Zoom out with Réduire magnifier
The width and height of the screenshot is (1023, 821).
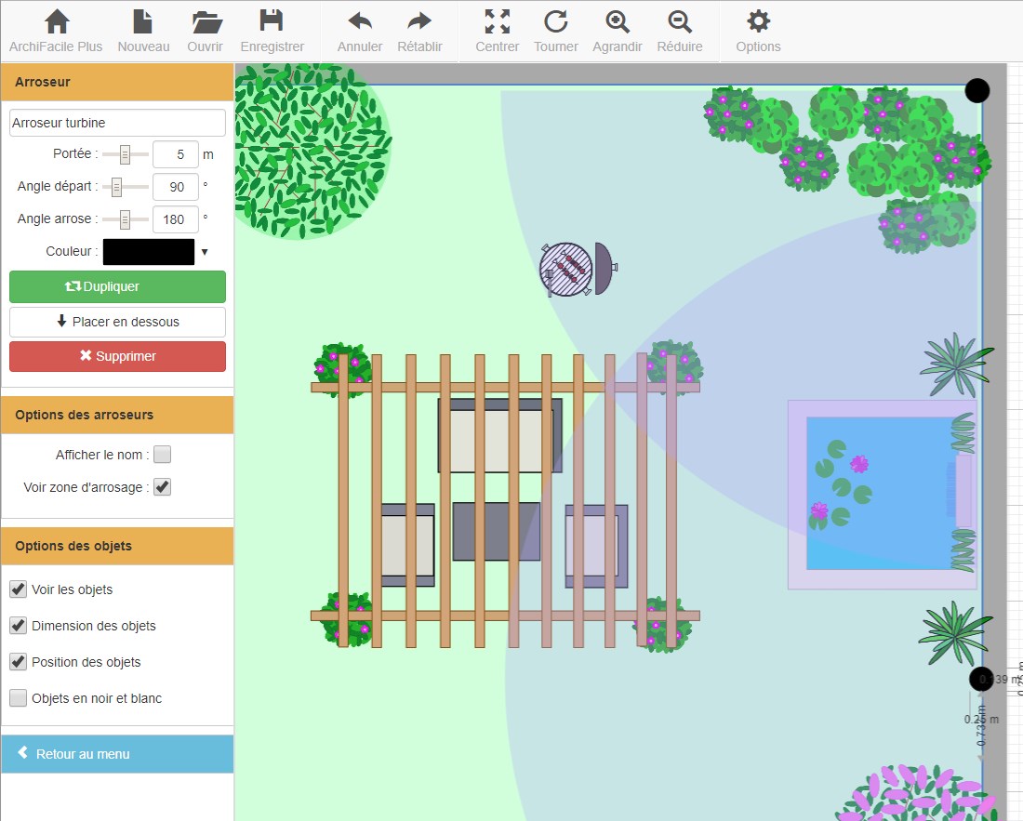click(x=680, y=22)
